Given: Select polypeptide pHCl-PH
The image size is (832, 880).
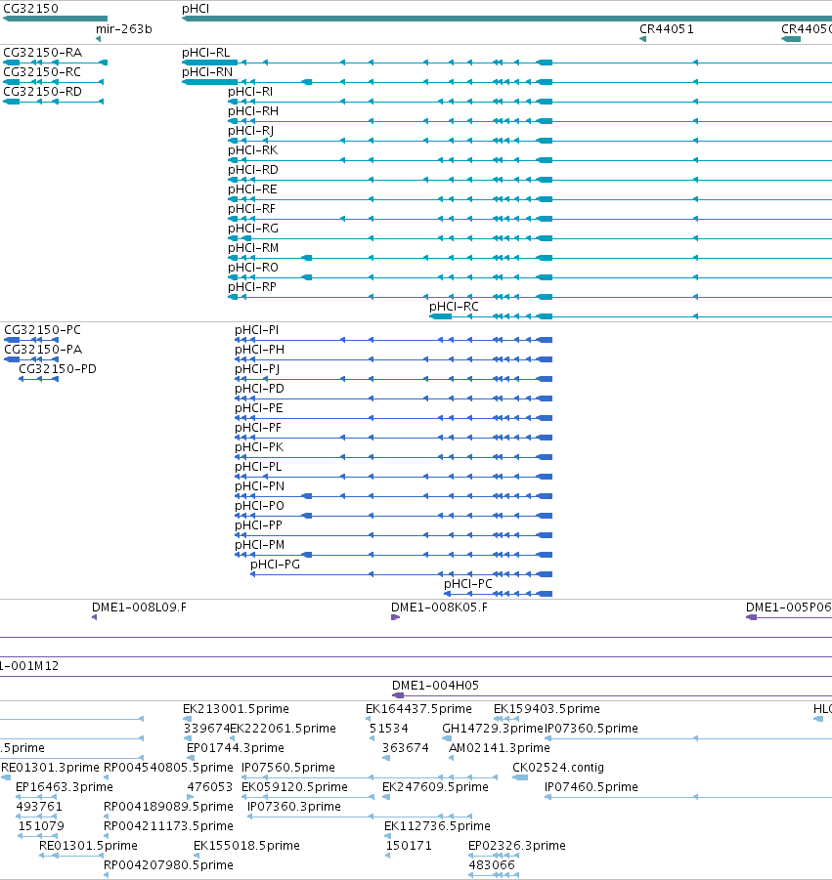Looking at the screenshot, I should pyautogui.click(x=259, y=350).
